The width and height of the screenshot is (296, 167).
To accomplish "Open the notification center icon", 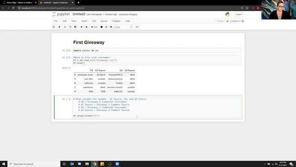I will [291, 164].
